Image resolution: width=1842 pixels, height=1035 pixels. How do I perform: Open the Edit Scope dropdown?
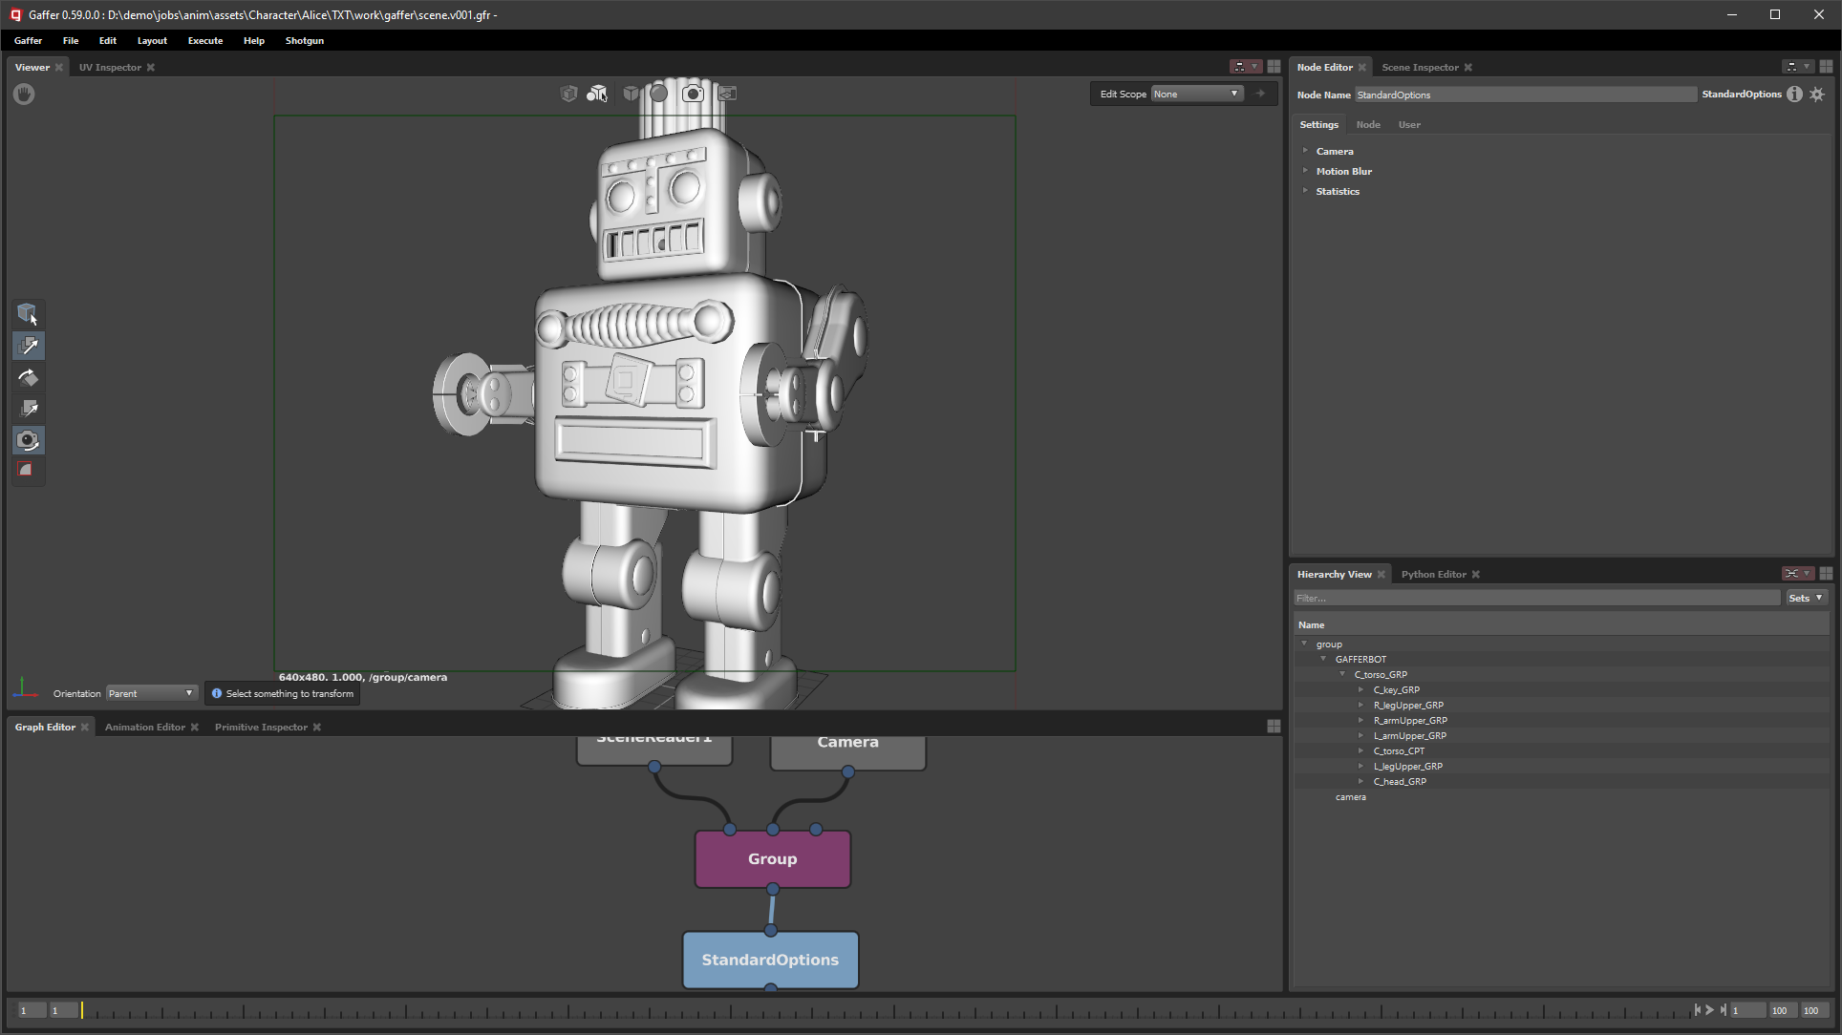pos(1196,94)
